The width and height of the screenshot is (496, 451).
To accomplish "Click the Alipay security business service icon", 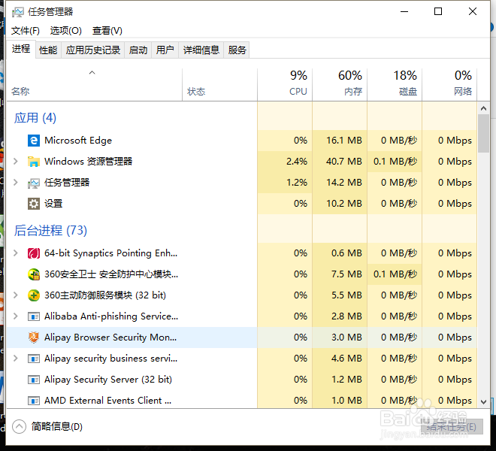I will (34, 359).
